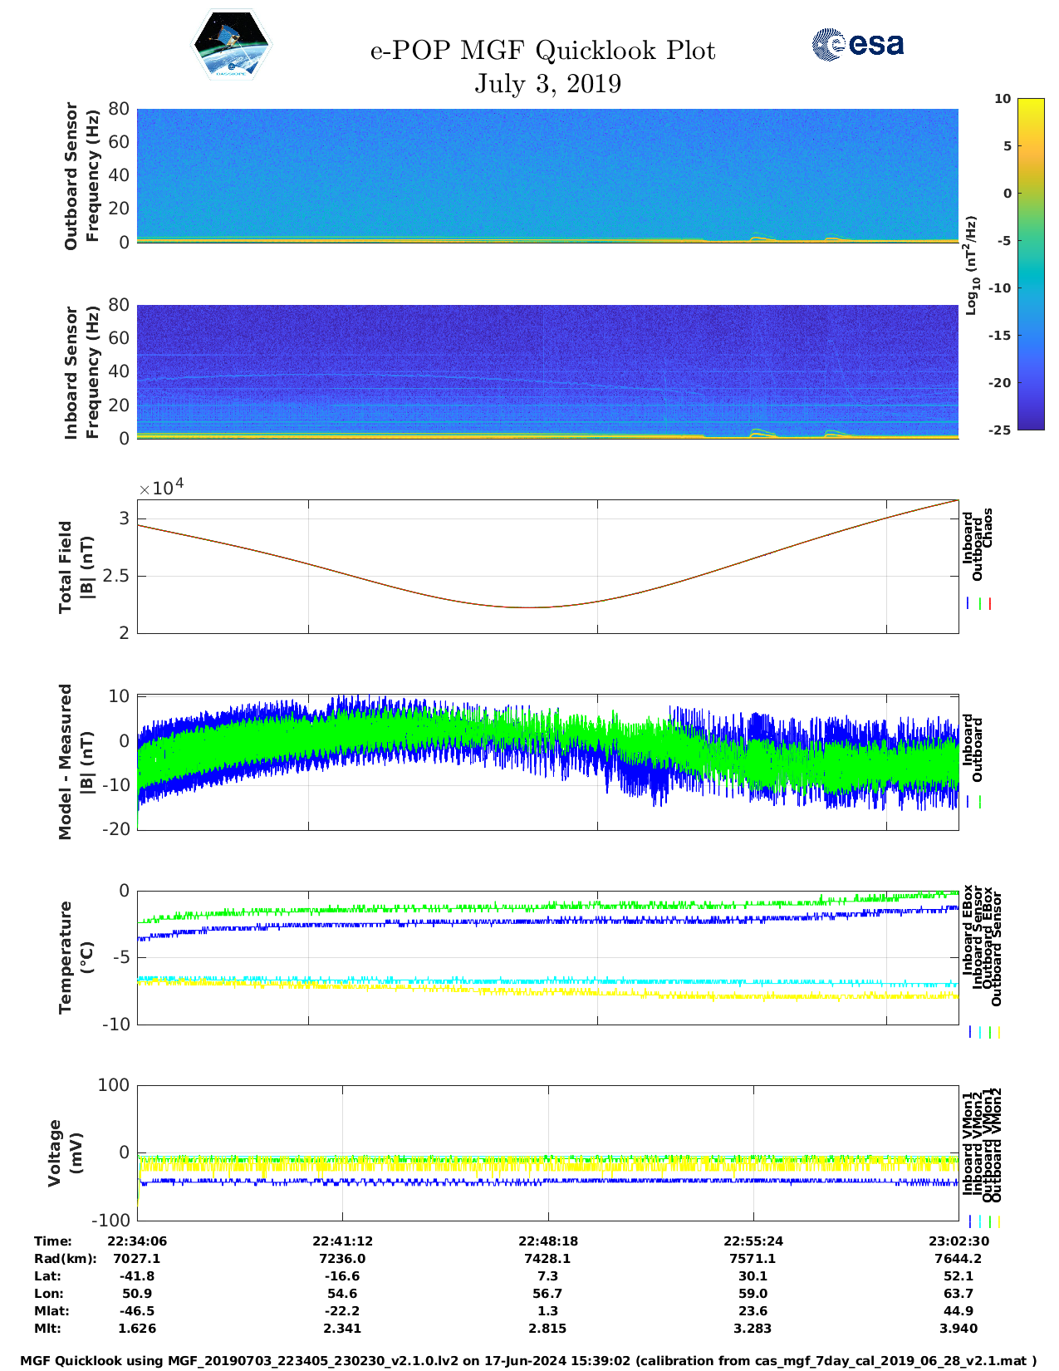The height and width of the screenshot is (1371, 1059).
Task: Click the Outboard Sensor frequency spectrogram
Action: point(547,175)
